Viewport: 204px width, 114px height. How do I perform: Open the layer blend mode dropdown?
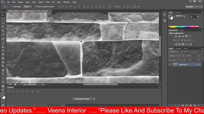tap(177, 56)
